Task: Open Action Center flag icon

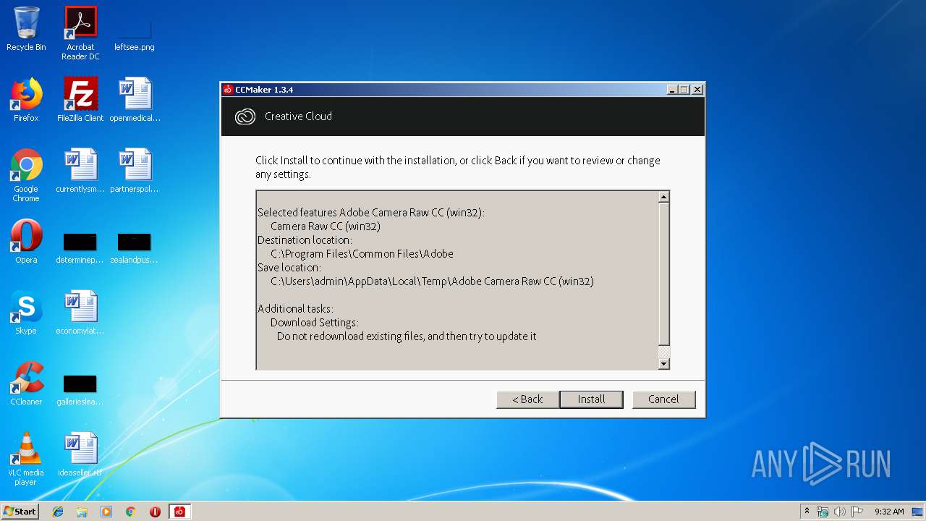Action: (857, 512)
